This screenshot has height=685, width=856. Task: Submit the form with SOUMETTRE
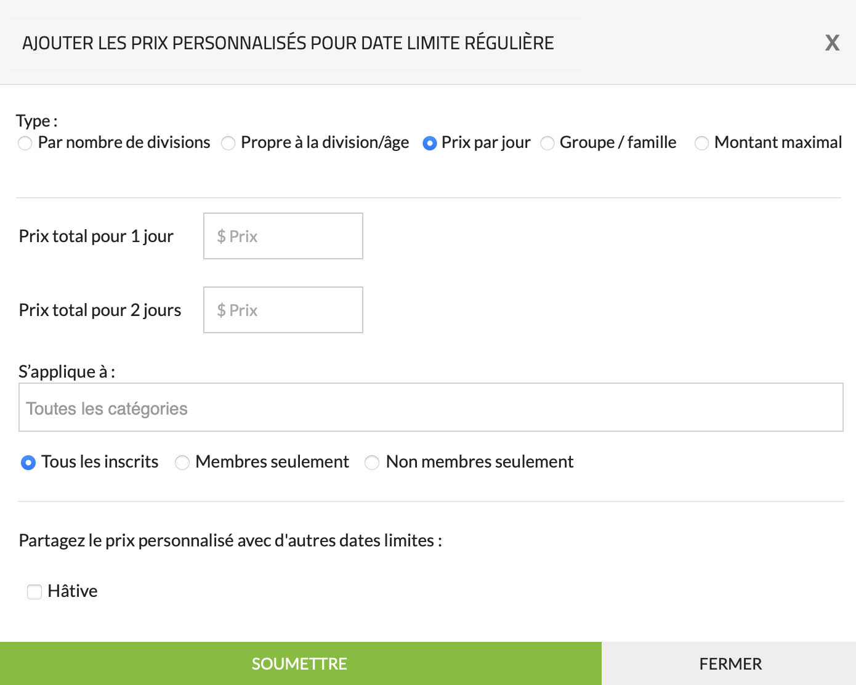(300, 663)
